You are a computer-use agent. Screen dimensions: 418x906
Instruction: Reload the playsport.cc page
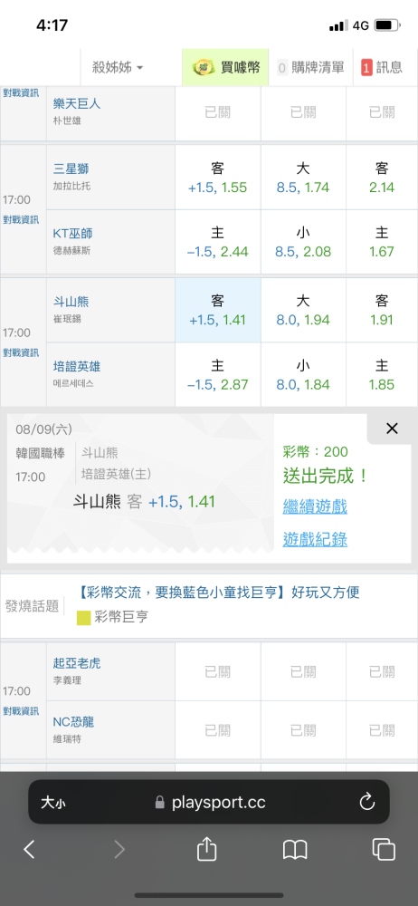tap(367, 802)
